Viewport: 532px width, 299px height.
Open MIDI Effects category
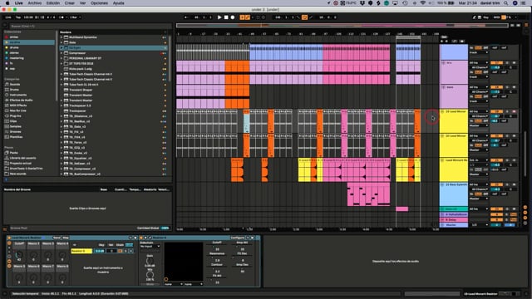point(16,105)
